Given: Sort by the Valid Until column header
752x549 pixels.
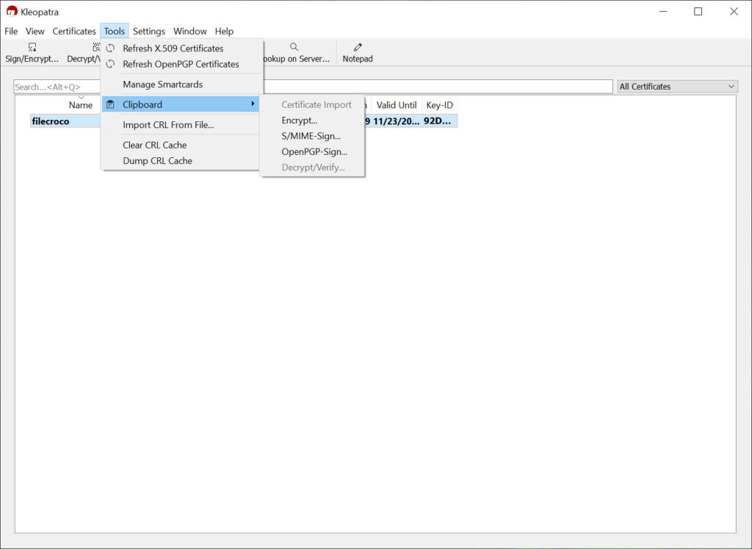Looking at the screenshot, I should coord(396,105).
